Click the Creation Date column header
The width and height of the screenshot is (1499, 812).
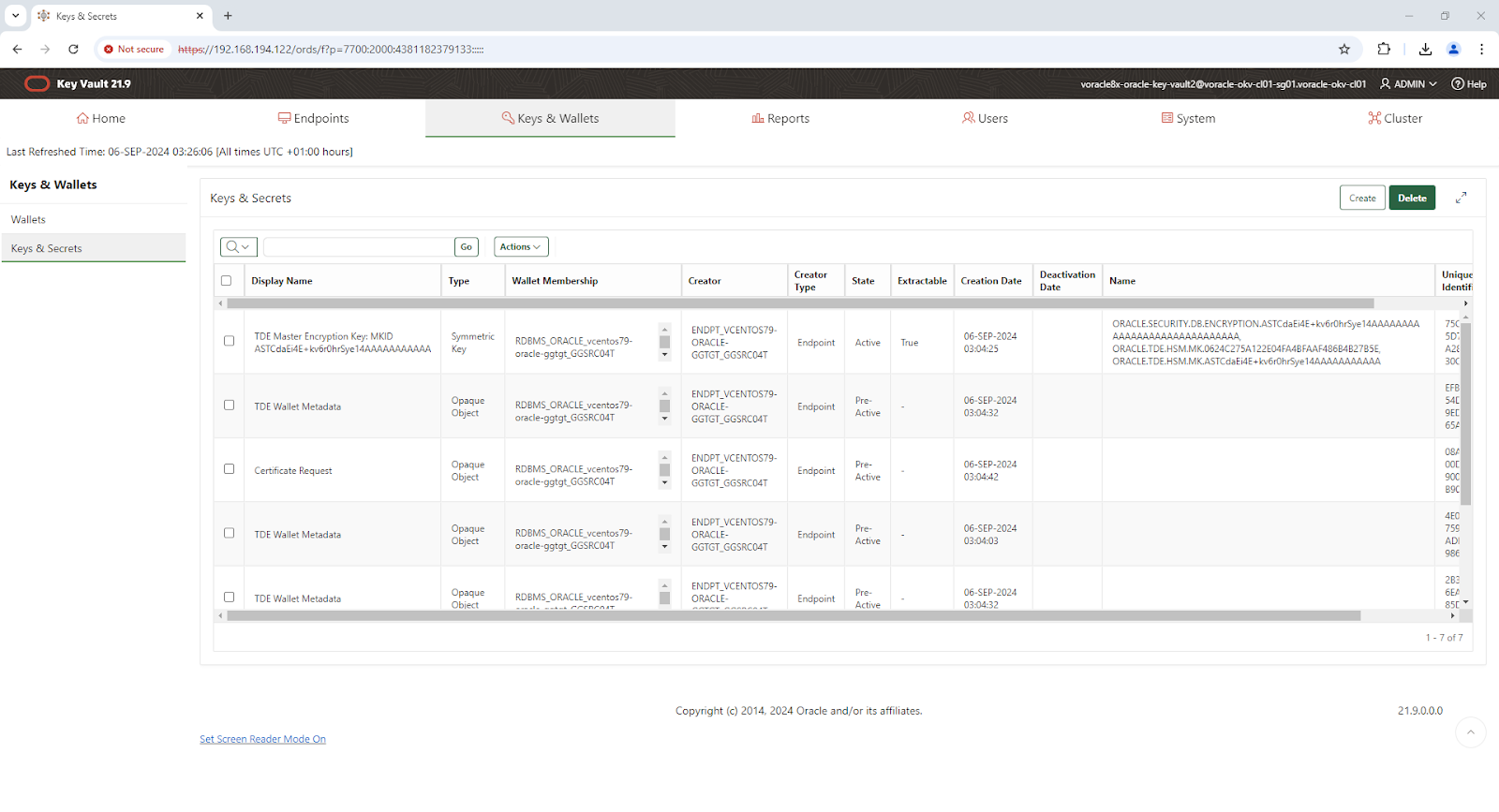[x=991, y=281]
